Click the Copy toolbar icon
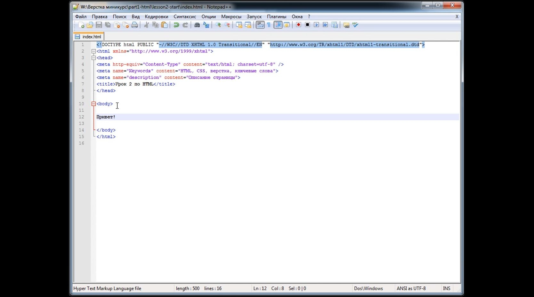The height and width of the screenshot is (297, 534). tap(155, 25)
